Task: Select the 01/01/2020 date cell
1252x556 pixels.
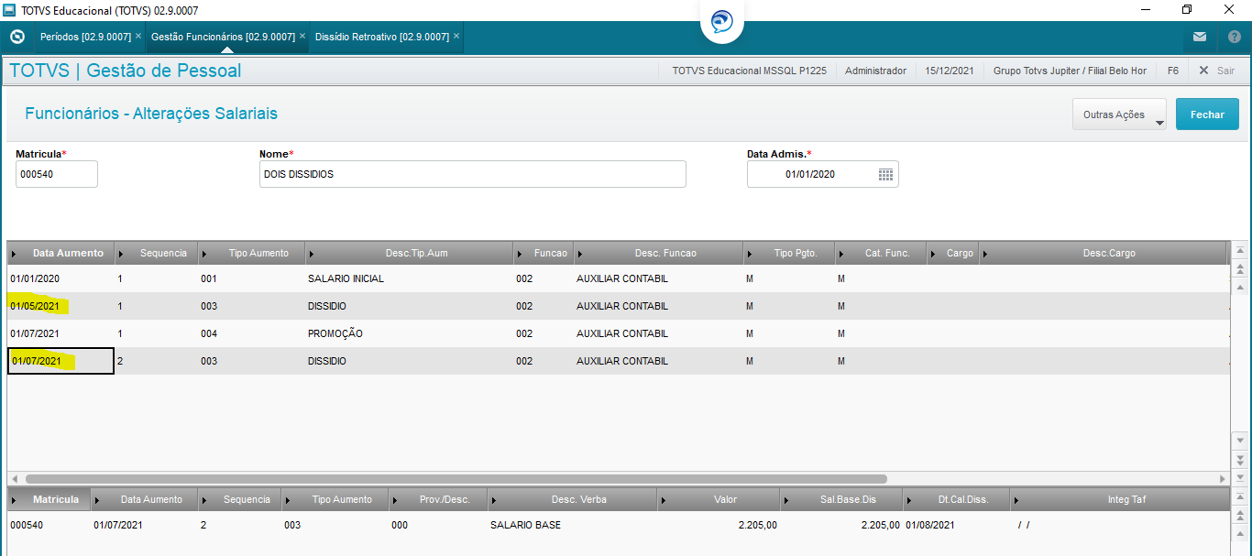Action: (61, 278)
